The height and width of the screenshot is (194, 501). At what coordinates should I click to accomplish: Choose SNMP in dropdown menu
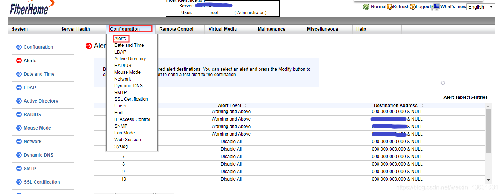[121, 126]
